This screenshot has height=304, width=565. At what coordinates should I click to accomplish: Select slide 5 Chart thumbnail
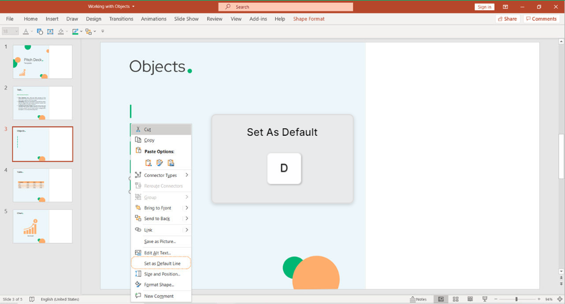43,226
